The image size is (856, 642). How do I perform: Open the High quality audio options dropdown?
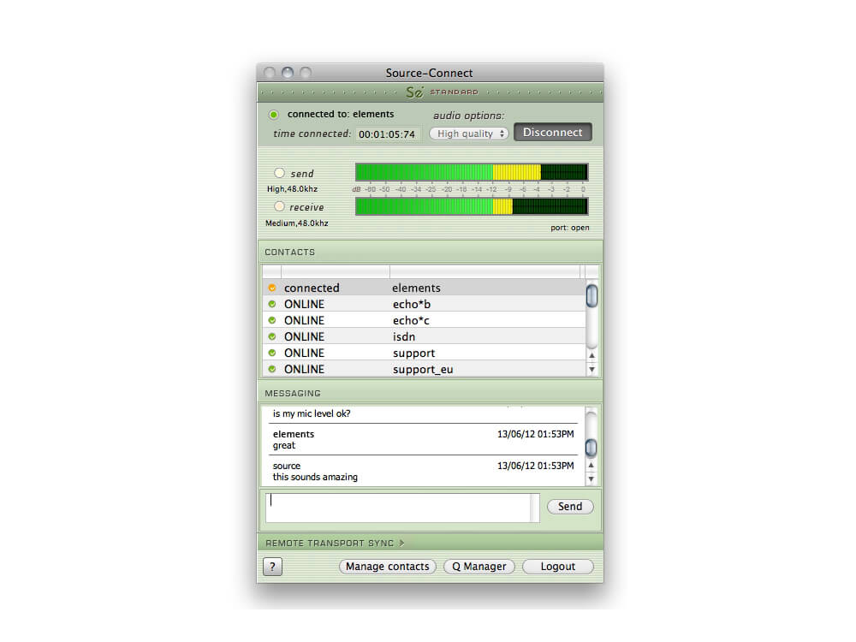click(x=469, y=134)
